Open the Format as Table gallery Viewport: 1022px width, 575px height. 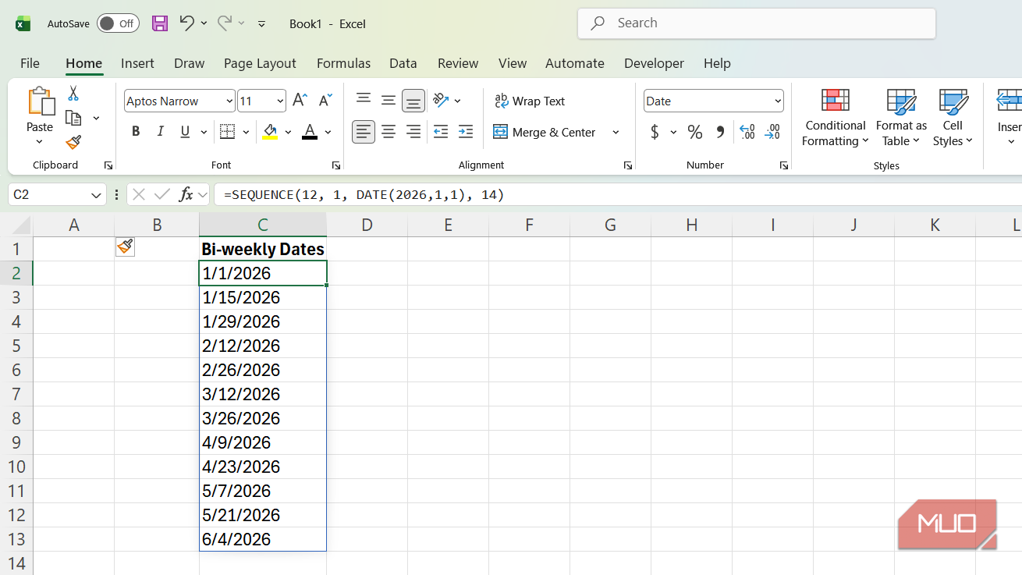pos(901,118)
